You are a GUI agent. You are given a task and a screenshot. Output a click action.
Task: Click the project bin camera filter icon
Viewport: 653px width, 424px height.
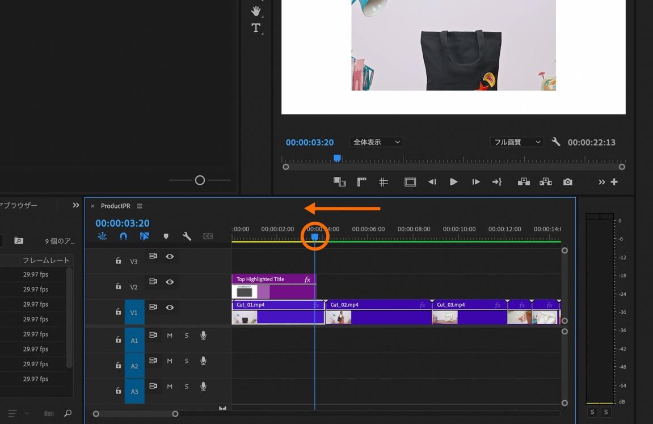pos(19,240)
